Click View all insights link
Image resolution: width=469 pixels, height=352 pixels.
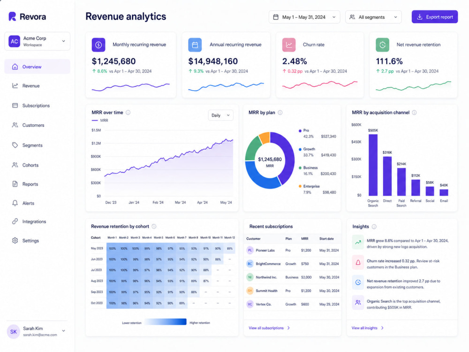pos(368,328)
